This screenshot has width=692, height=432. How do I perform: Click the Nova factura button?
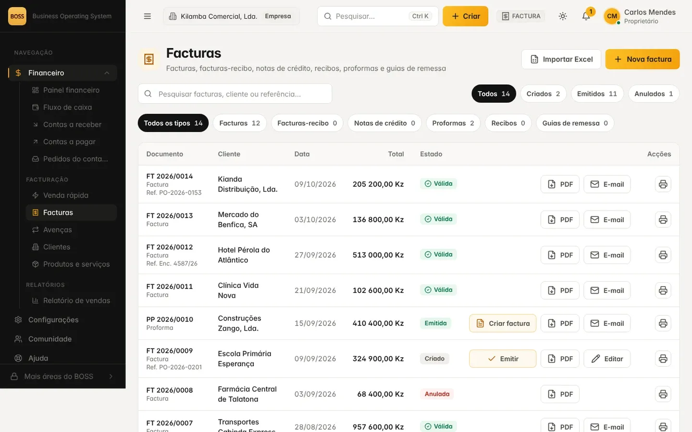pyautogui.click(x=643, y=59)
